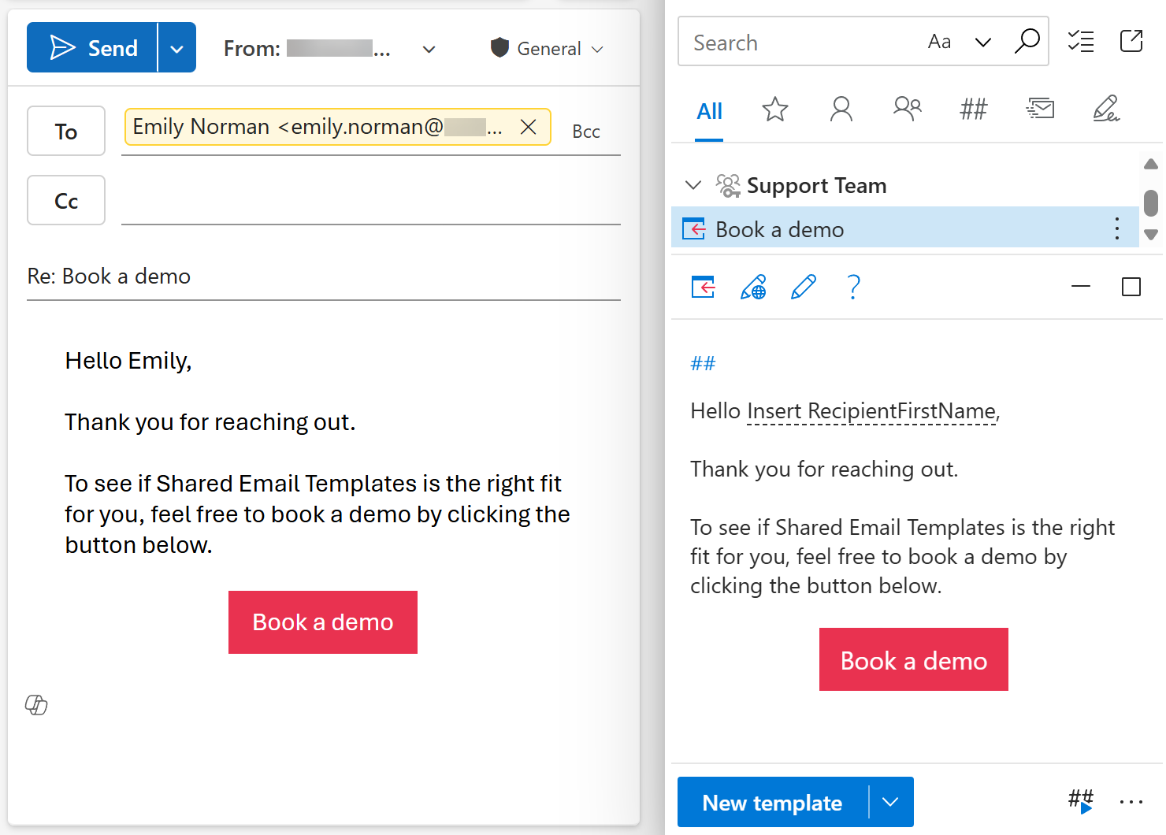
Task: Paste the Book a demo template into the email
Action: click(x=702, y=287)
